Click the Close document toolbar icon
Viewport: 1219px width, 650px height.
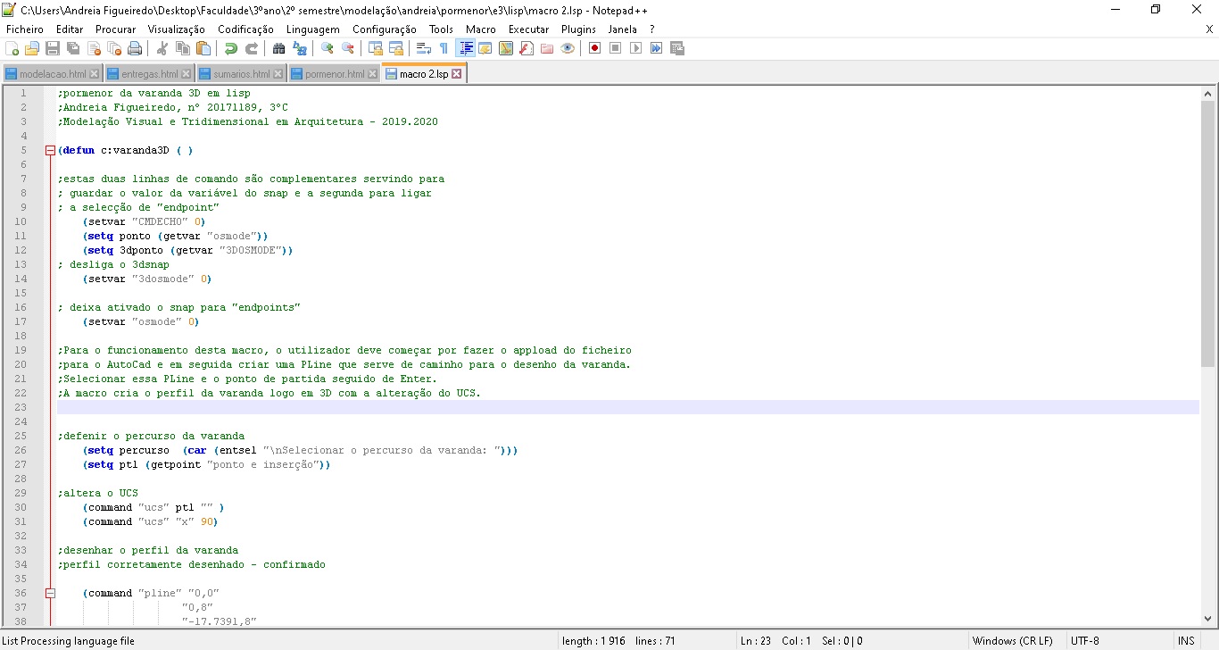[94, 48]
